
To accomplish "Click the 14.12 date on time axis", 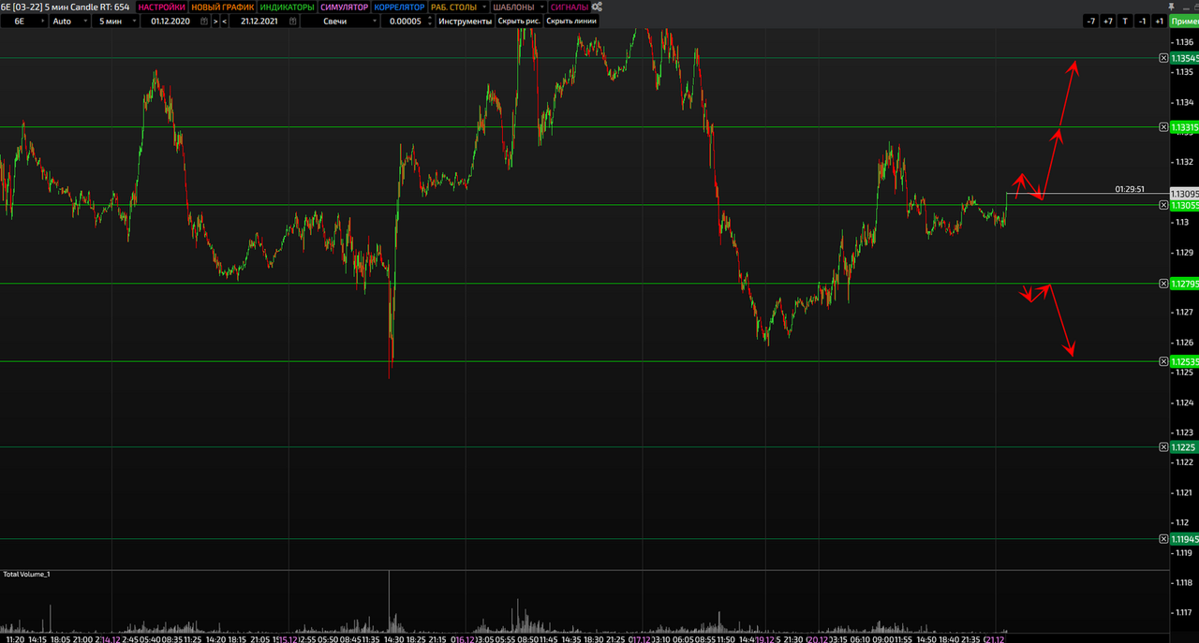I will click(110, 639).
